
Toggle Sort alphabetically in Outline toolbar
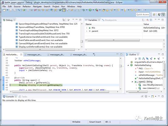pyautogui.click(x=143, y=59)
